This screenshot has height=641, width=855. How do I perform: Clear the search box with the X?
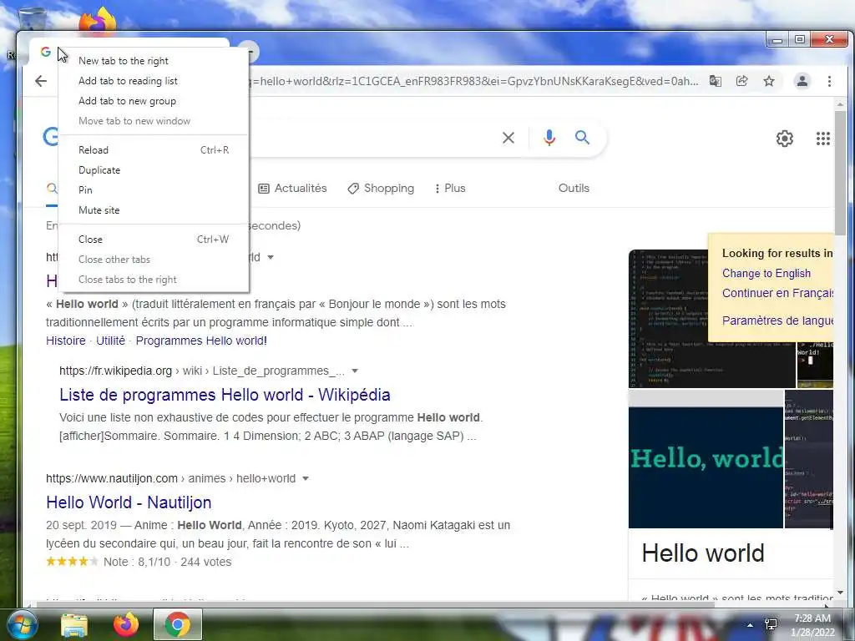(x=508, y=138)
